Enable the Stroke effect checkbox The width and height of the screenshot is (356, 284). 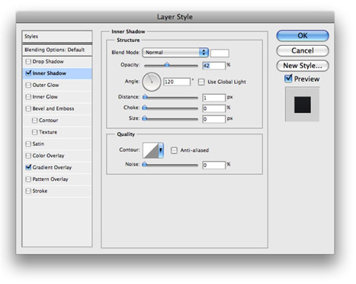(x=28, y=191)
